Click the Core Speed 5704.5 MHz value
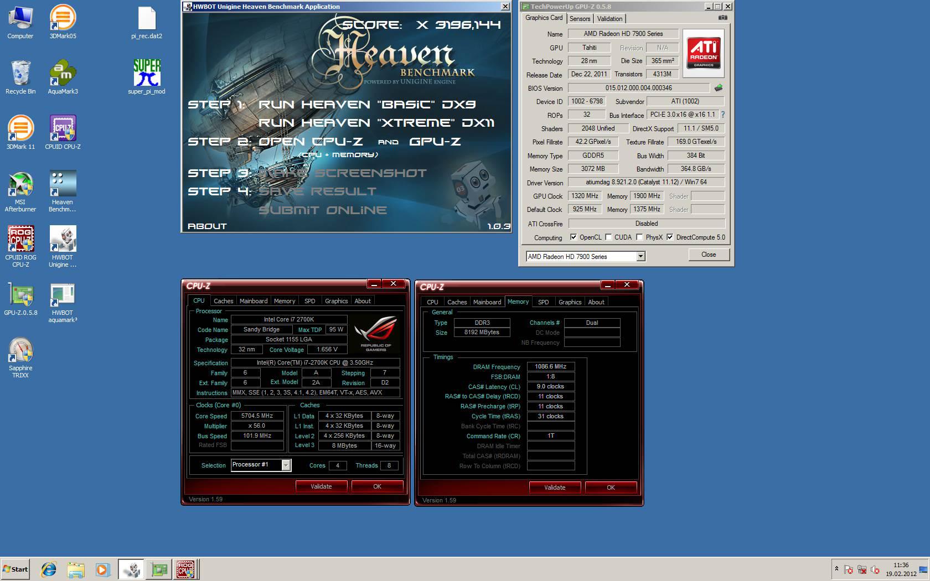 click(x=257, y=416)
